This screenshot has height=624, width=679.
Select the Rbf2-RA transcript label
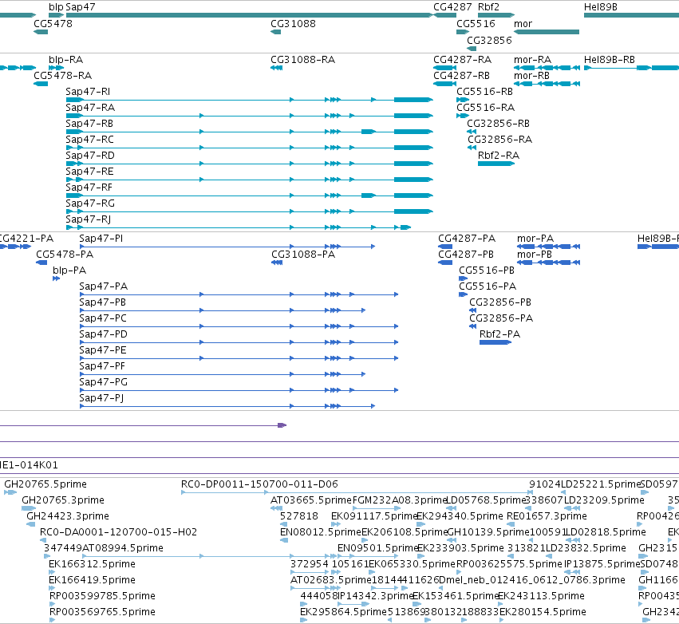pyautogui.click(x=499, y=156)
